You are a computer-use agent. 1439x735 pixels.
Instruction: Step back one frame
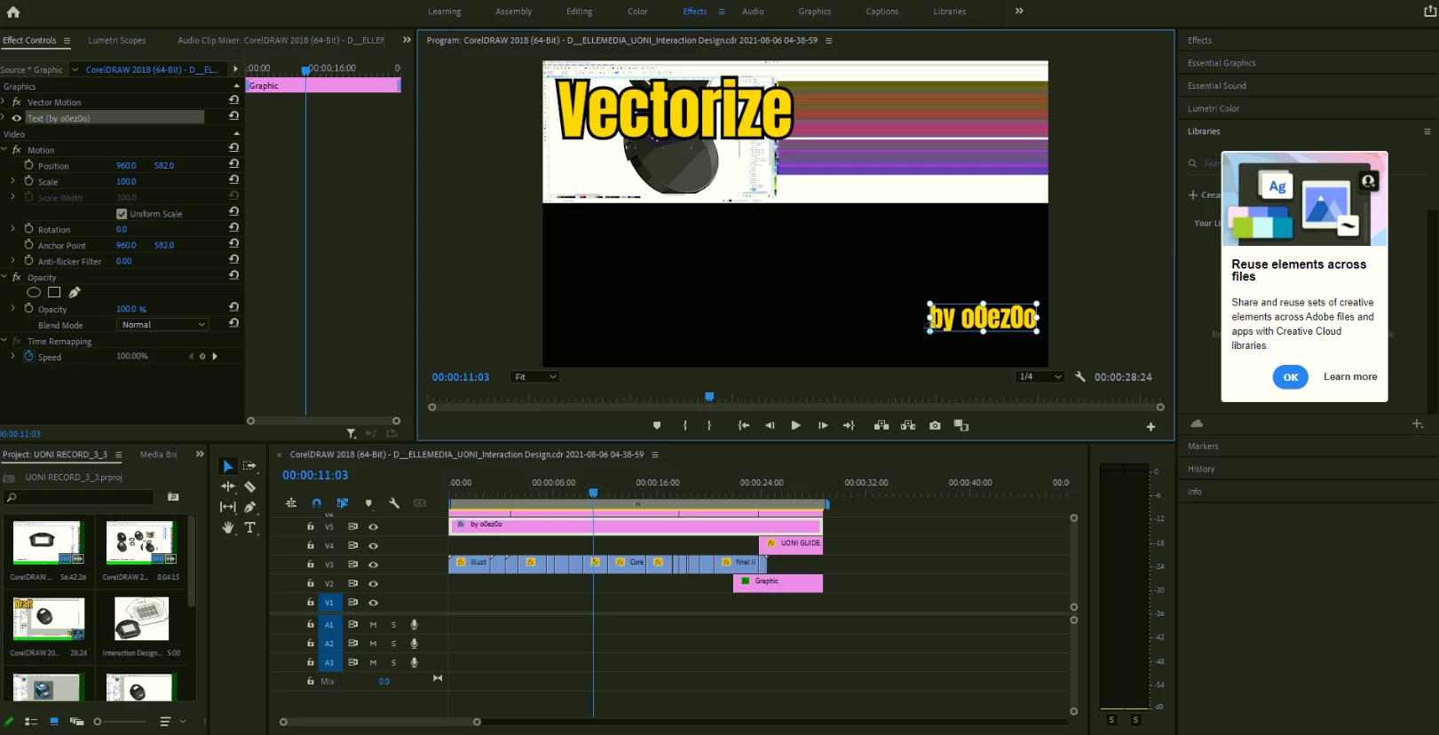[x=770, y=425]
